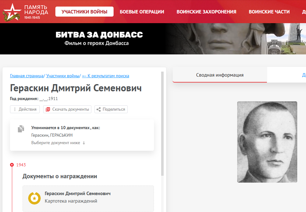
Task: Switch to the Сводная информация tab
Action: (x=220, y=75)
